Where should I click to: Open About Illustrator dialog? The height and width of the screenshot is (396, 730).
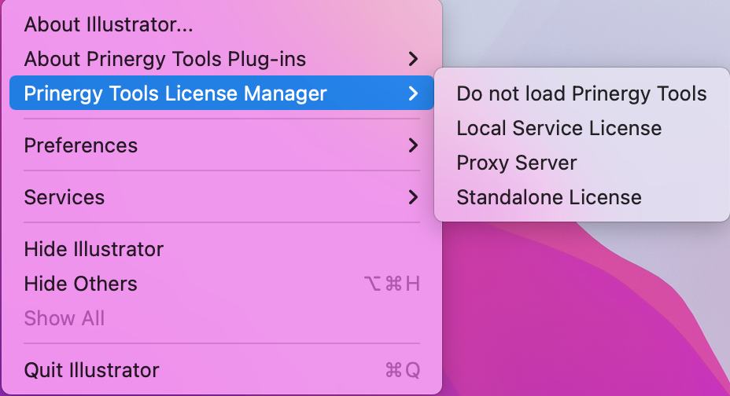point(109,24)
